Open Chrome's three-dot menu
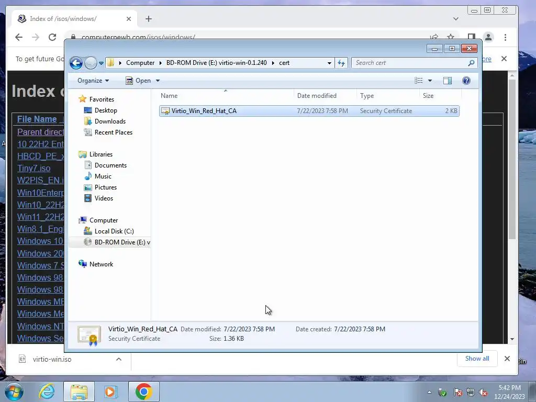This screenshot has height=402, width=536. tap(505, 37)
